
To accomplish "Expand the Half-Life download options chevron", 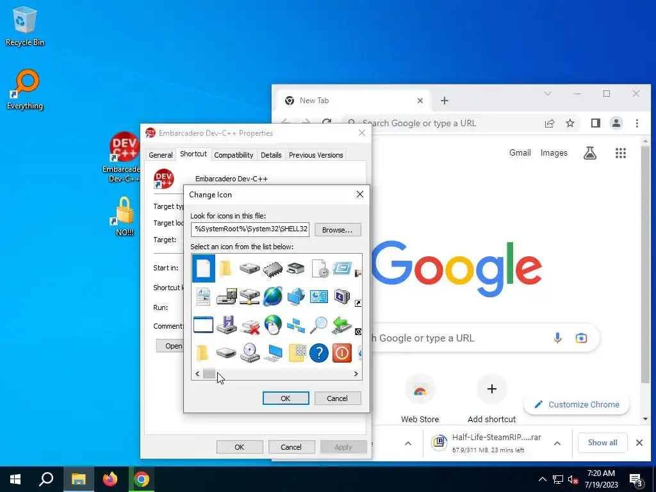I will [557, 443].
